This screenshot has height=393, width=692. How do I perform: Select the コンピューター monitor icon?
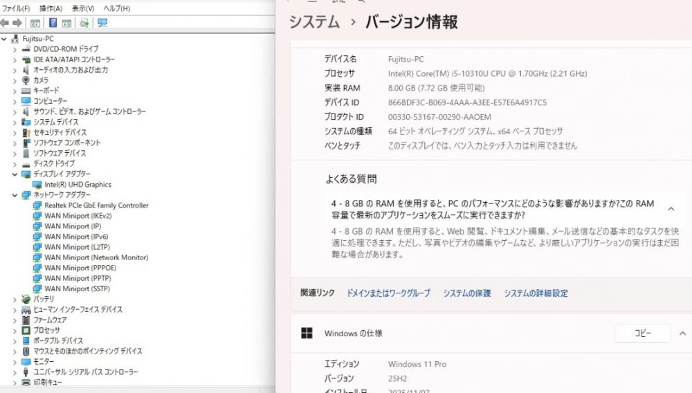click(x=26, y=101)
